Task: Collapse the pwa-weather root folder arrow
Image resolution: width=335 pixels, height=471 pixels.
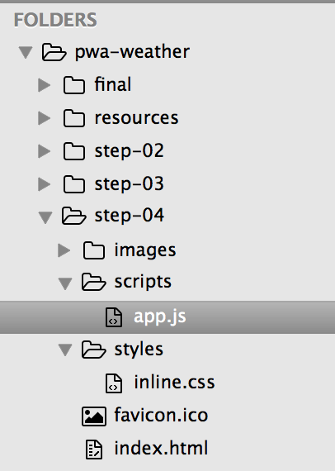Action: pos(26,52)
